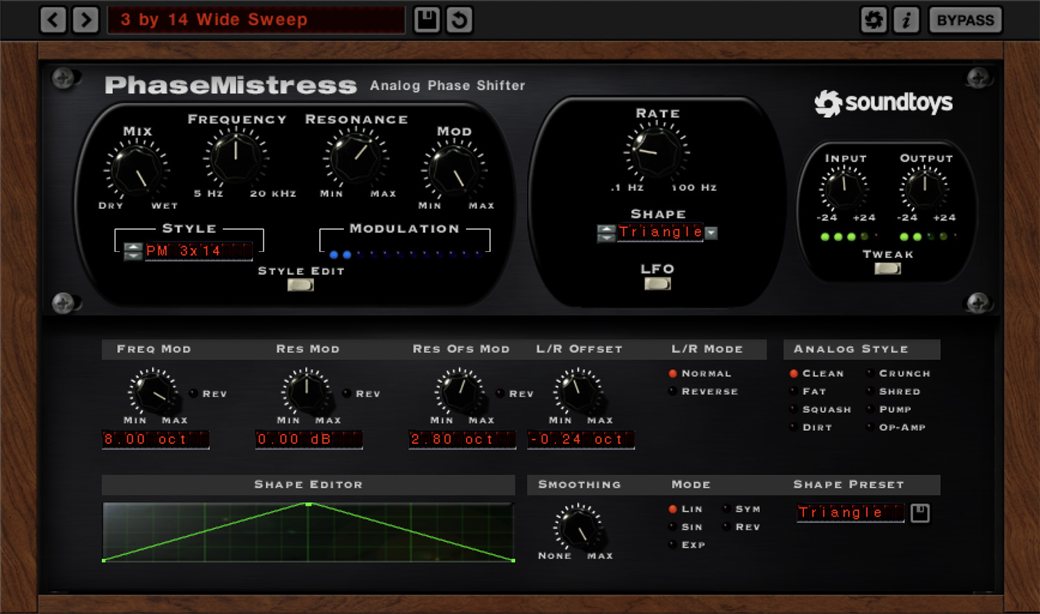The width and height of the screenshot is (1040, 614).
Task: Click the Resonance knob
Action: pos(355,157)
